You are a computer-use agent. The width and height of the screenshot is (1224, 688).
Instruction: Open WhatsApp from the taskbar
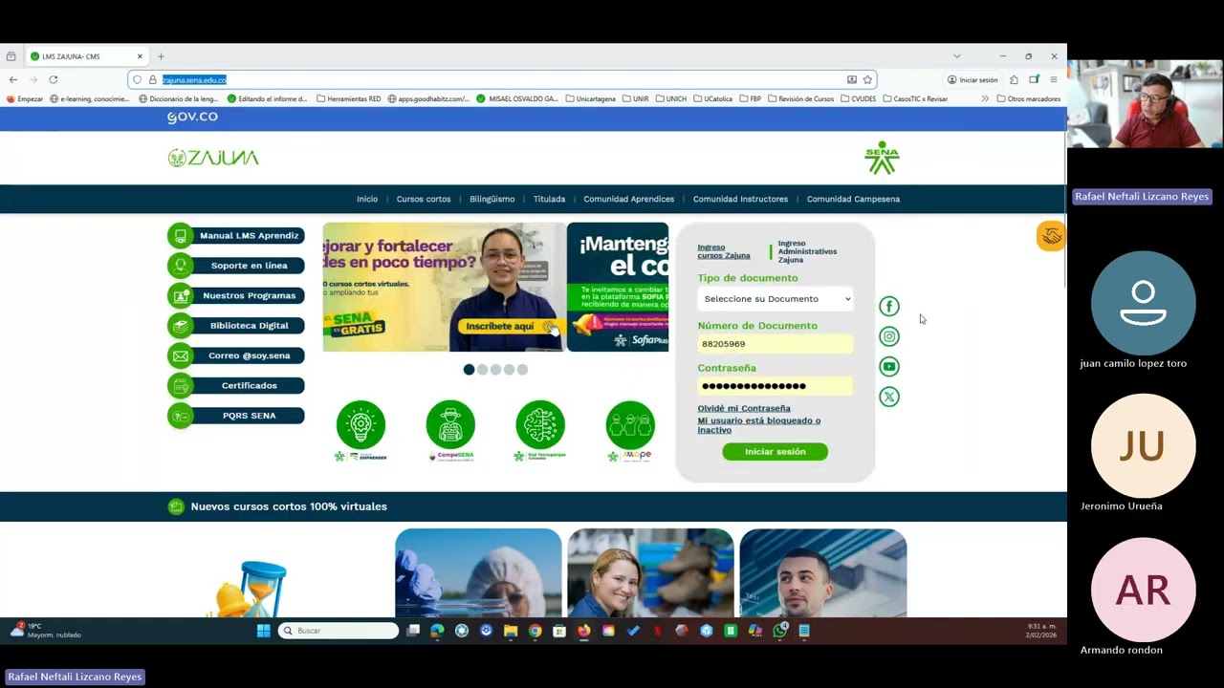pos(779,631)
